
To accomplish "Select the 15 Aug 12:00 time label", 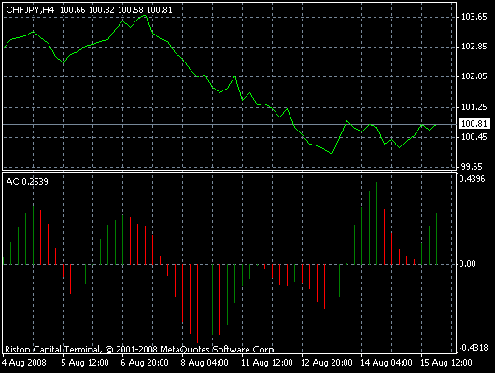I will click(446, 363).
